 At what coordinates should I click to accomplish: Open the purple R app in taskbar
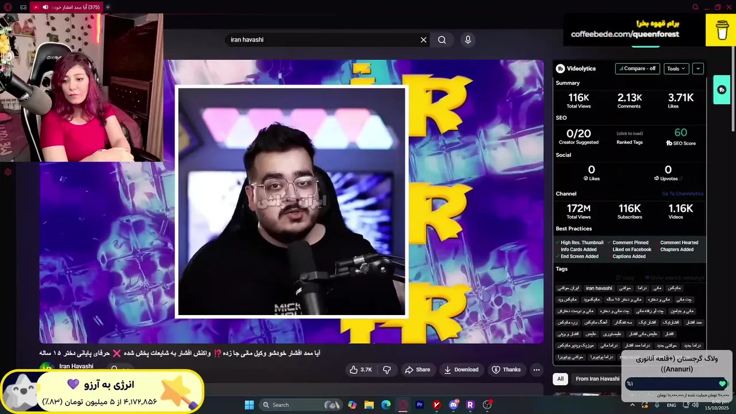pos(470,405)
